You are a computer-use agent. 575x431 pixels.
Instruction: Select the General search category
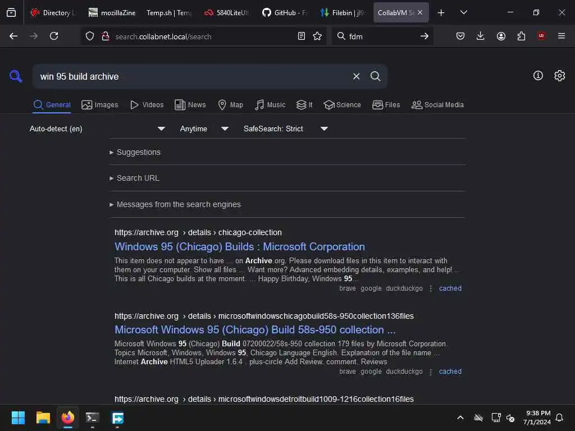(52, 105)
